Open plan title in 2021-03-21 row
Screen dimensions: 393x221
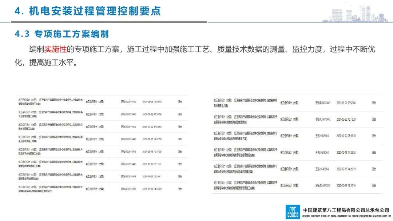tap(245, 103)
